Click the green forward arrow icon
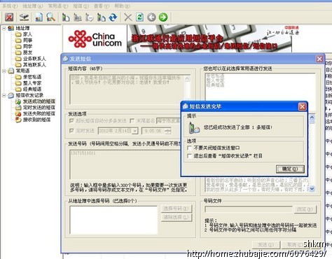Image resolution: width=332 pixels, height=259 pixels. coord(163,17)
